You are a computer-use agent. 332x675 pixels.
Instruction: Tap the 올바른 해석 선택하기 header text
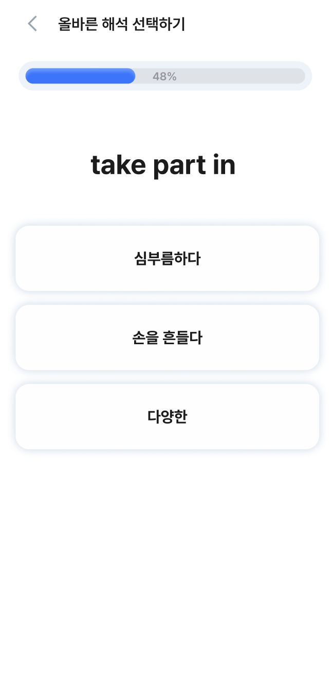pyautogui.click(x=121, y=23)
